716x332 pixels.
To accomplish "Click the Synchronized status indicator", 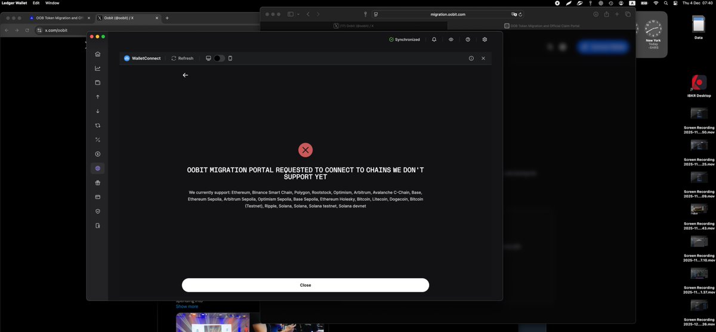I will [405, 39].
